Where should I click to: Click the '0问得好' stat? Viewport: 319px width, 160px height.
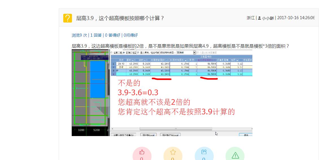[131, 35]
